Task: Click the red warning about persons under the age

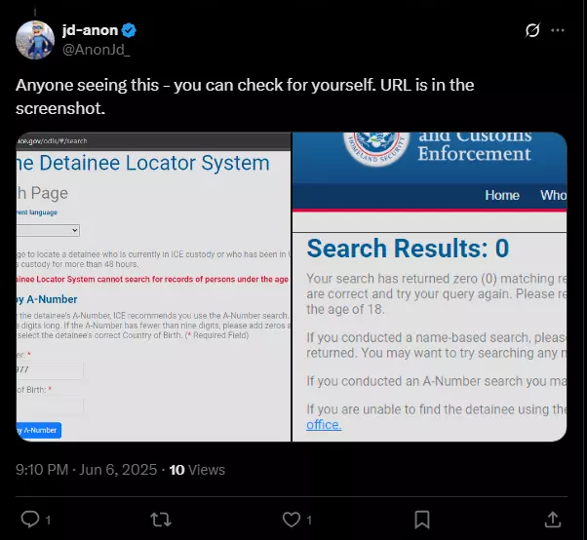Action: pyautogui.click(x=152, y=279)
